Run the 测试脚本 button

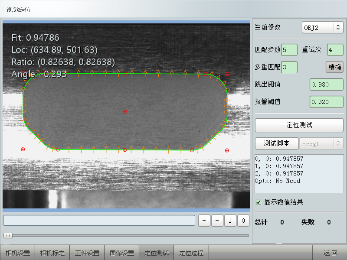276,143
